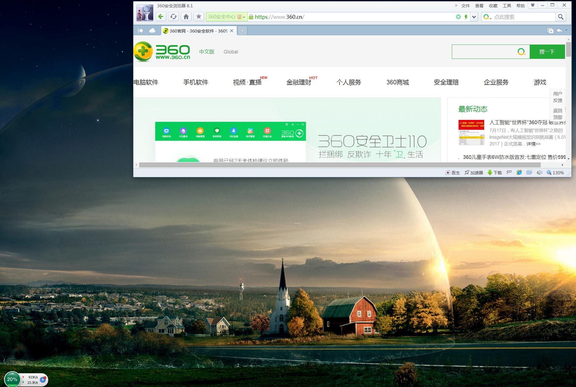Open a new tab with plus button

pos(242,31)
